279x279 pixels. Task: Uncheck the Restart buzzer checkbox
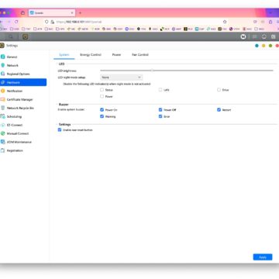pyautogui.click(x=219, y=110)
